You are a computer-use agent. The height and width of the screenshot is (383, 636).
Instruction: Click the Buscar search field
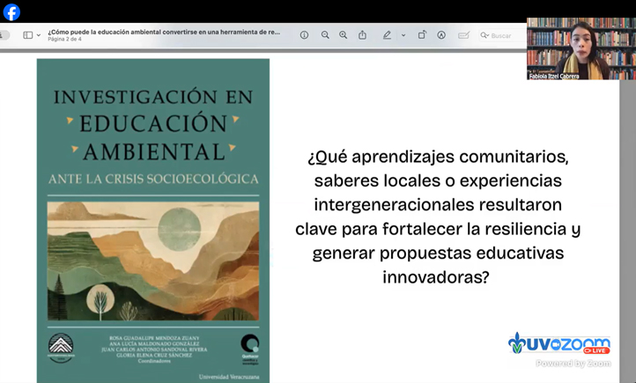coord(502,35)
